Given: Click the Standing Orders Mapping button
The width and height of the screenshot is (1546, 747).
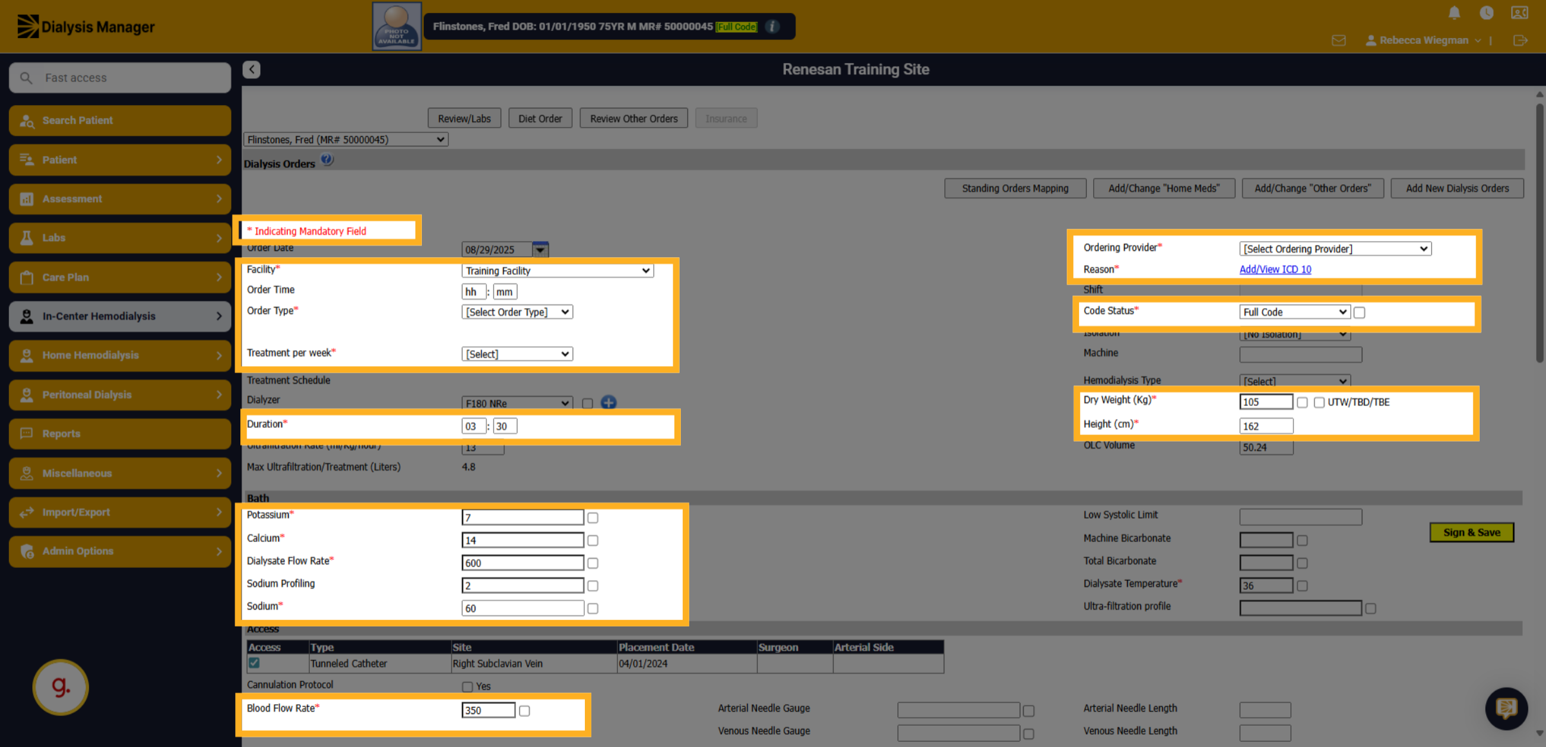Looking at the screenshot, I should pos(1015,188).
